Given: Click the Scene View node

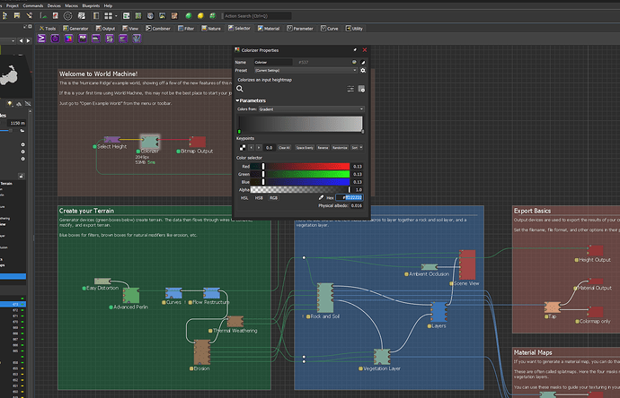Looking at the screenshot, I should tap(466, 266).
